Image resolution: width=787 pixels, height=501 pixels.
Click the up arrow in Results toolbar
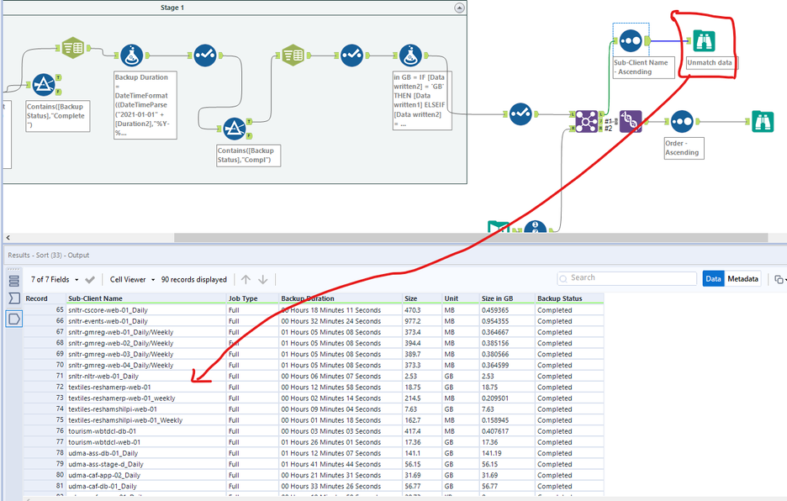pyautogui.click(x=246, y=280)
